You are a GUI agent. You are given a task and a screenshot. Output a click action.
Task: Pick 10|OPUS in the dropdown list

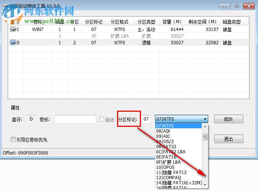click(179, 167)
